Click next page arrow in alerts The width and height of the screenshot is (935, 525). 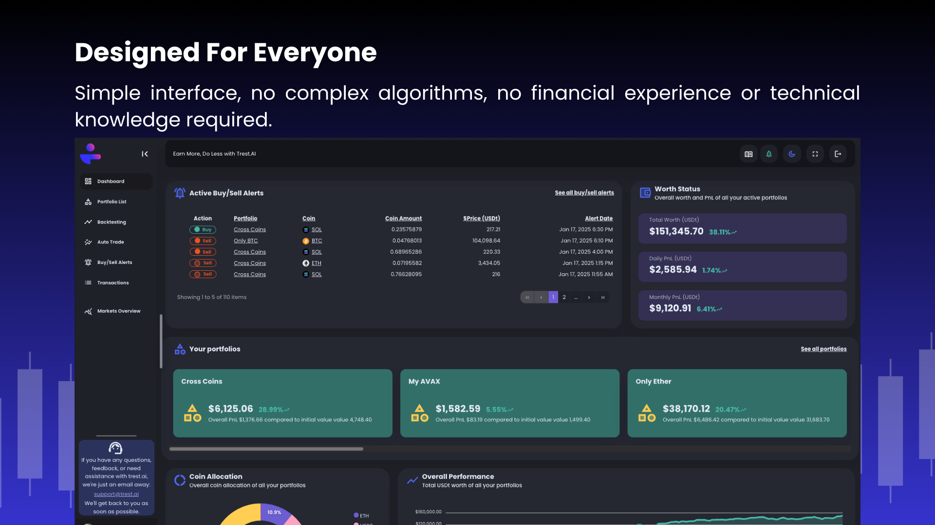pyautogui.click(x=589, y=297)
